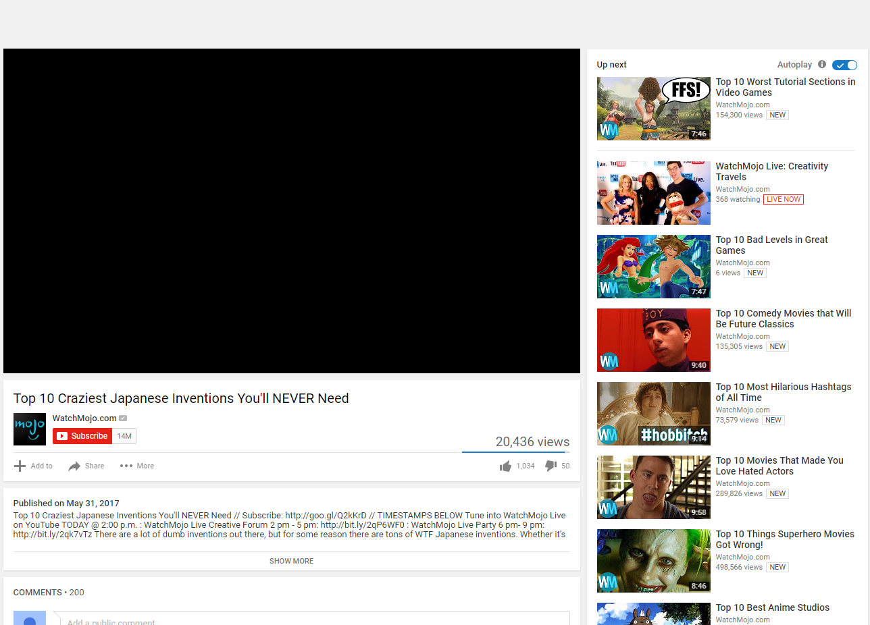
Task: Click title Top 10 Movies Love Hated Actors
Action: [x=779, y=466]
